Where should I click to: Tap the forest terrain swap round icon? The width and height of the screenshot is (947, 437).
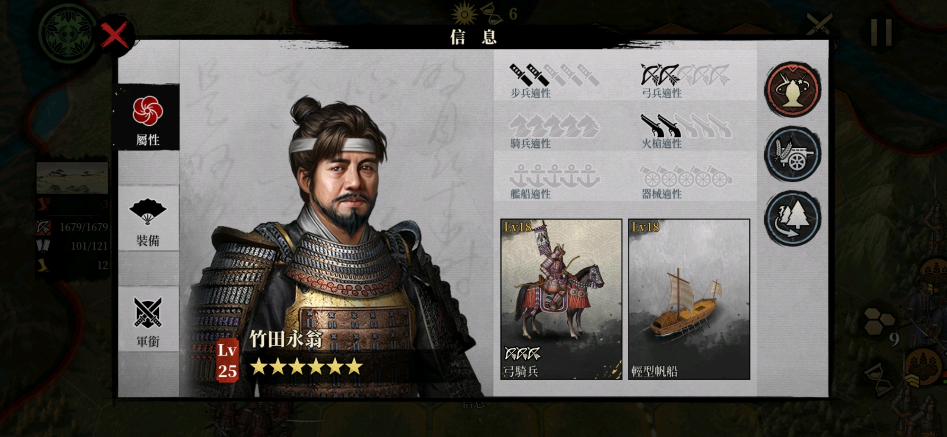coord(793,218)
